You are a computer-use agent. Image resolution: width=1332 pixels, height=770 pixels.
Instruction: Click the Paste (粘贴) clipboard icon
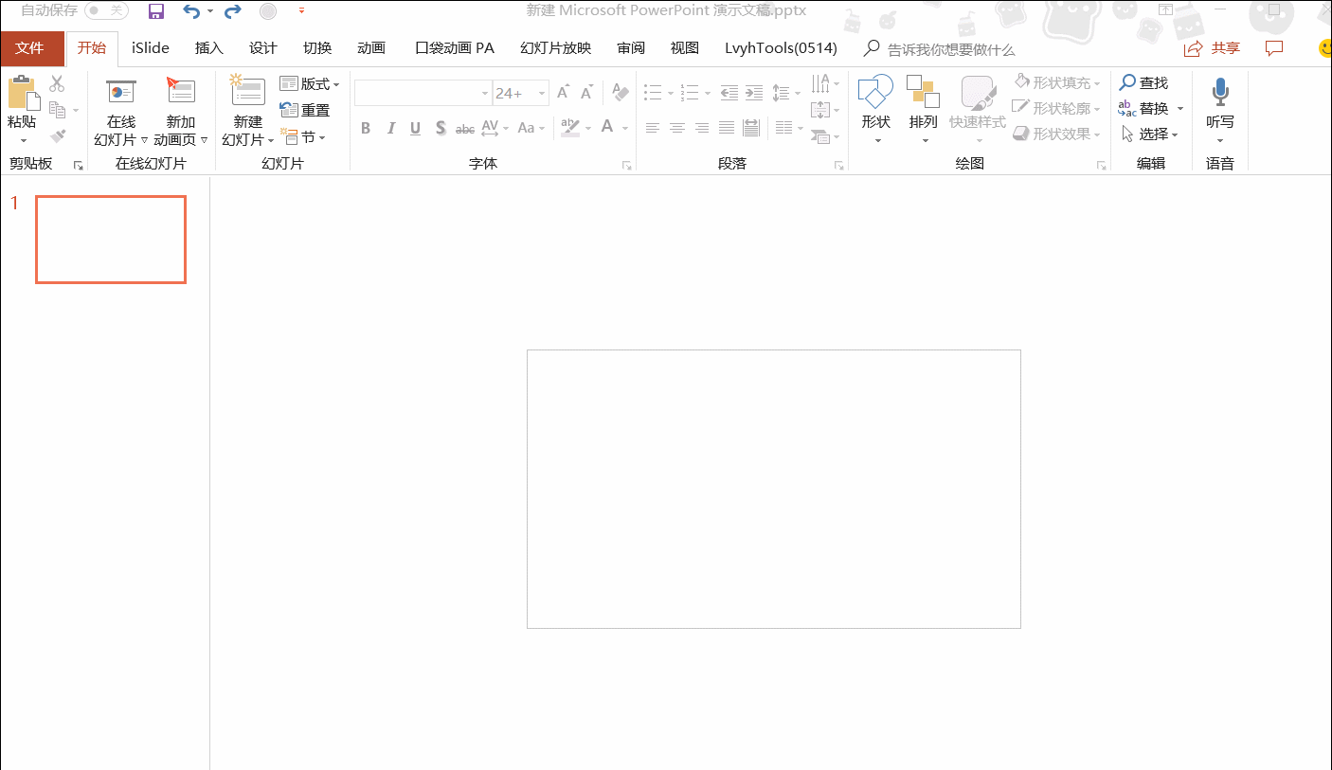23,94
